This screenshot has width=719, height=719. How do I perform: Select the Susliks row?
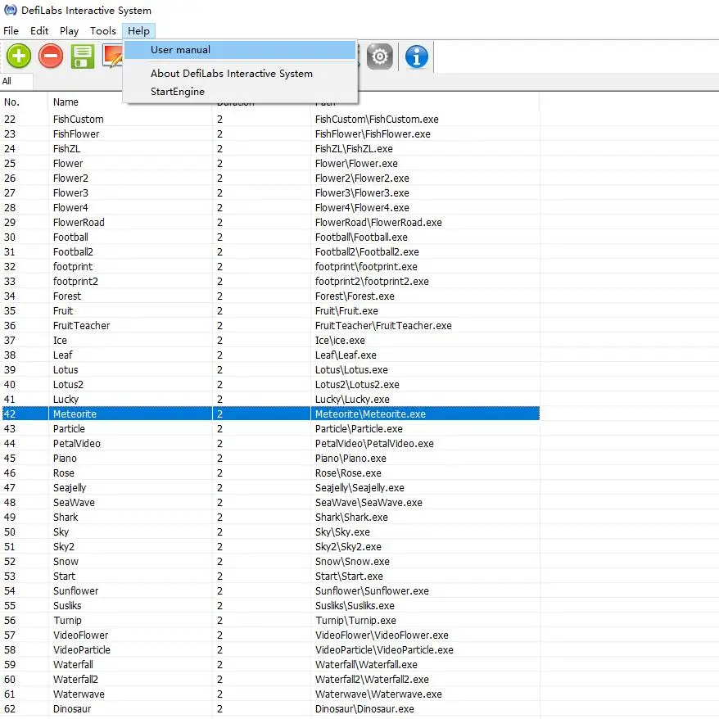(x=270, y=606)
